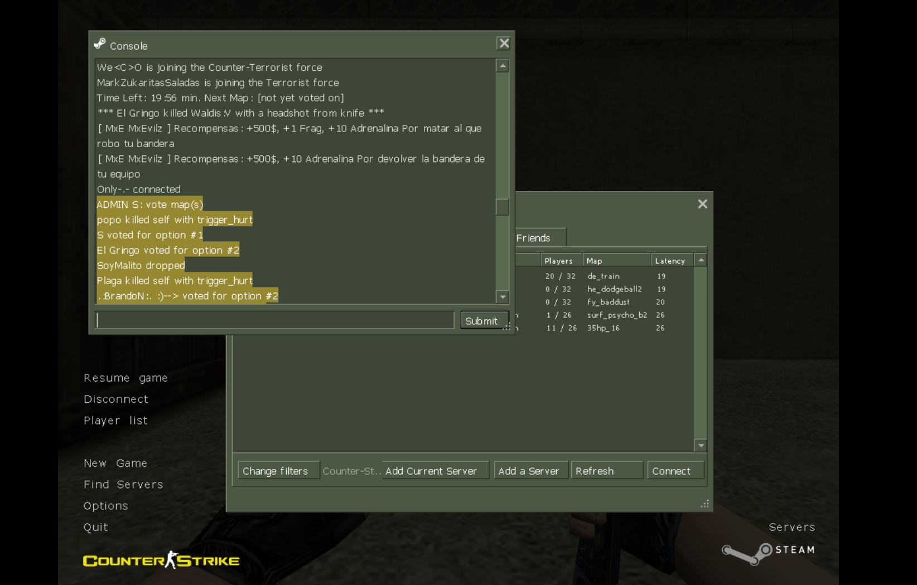Click Add a Server button
917x585 pixels.
pyautogui.click(x=531, y=471)
